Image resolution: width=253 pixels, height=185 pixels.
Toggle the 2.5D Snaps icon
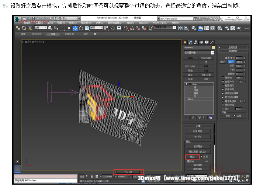click(x=126, y=28)
